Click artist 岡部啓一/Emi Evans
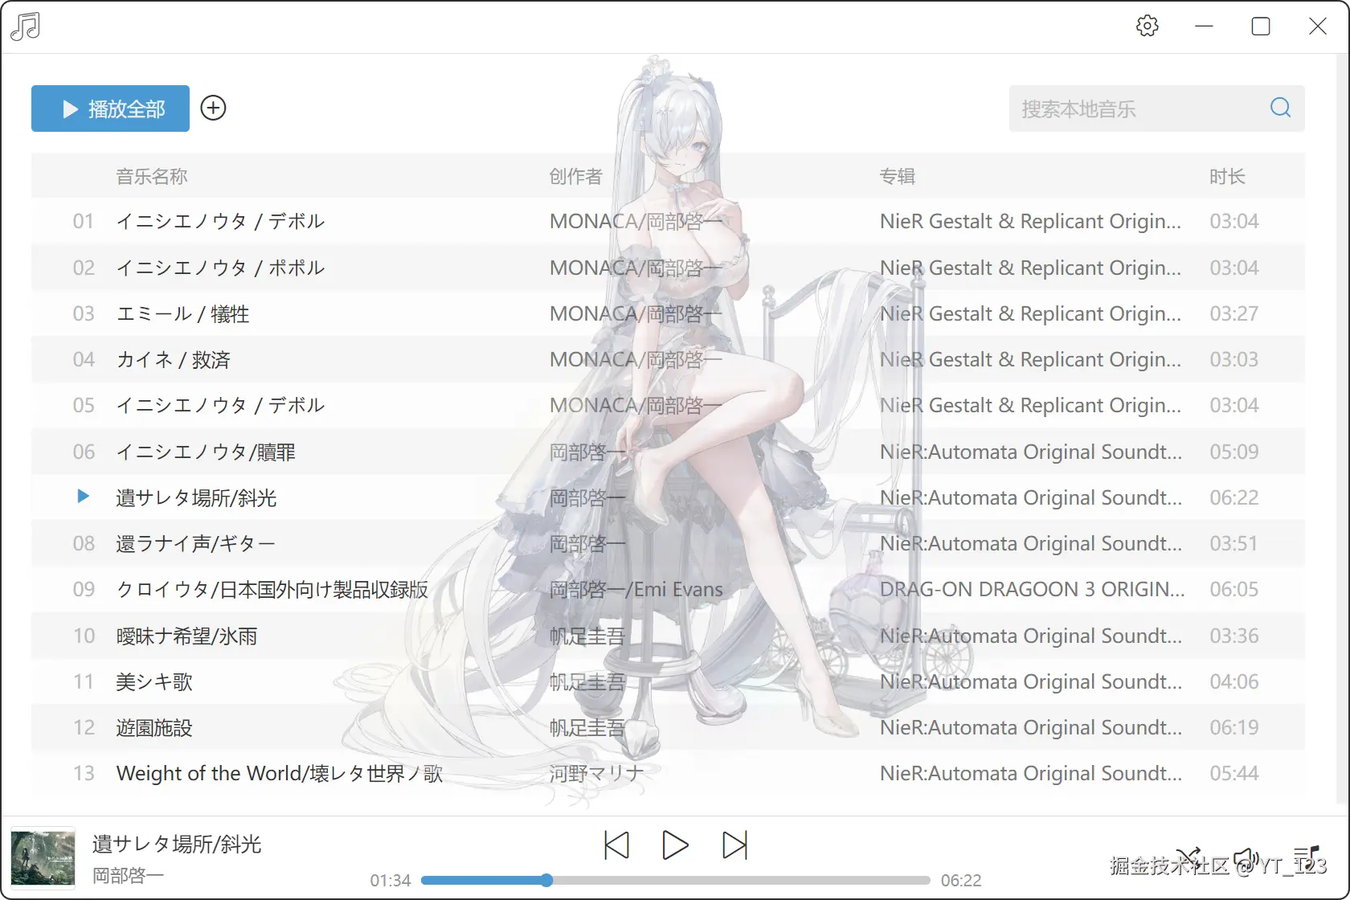The height and width of the screenshot is (900, 1350). pyautogui.click(x=636, y=589)
